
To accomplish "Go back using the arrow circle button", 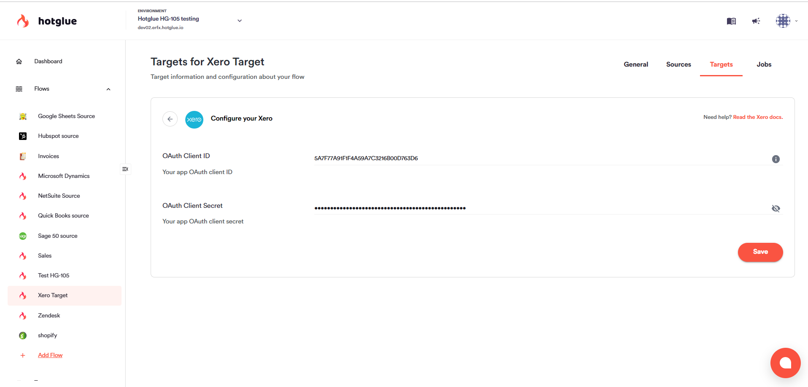I will [170, 119].
